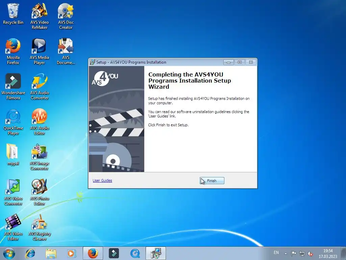Select the AVS Audio Converter shortcut
Screen dimensions: 346x260
pyautogui.click(x=40, y=86)
